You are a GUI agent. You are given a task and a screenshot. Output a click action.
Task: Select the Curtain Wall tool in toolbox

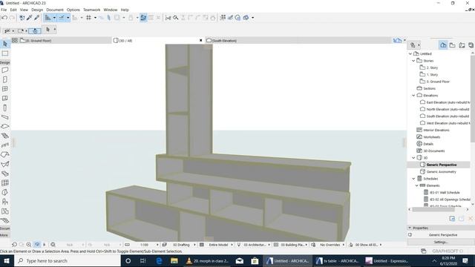click(5, 183)
